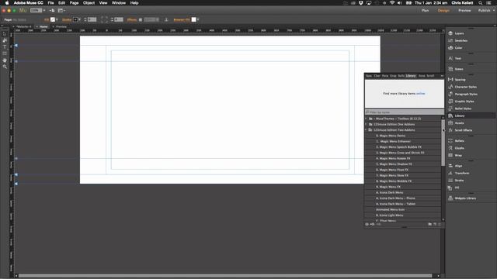Image resolution: width=497 pixels, height=279 pixels.
Task: Click the Wi-Fi icon in the menu bar
Action: pos(392,3)
